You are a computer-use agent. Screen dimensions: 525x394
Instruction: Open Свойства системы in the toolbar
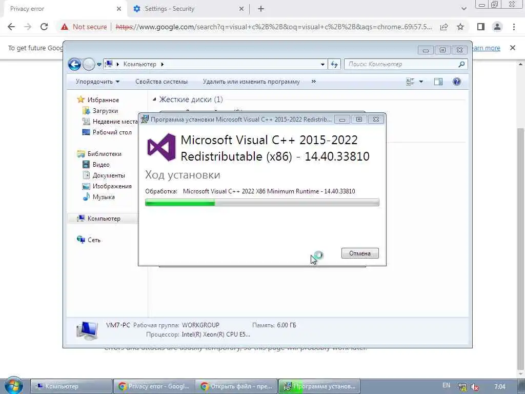pos(161,82)
